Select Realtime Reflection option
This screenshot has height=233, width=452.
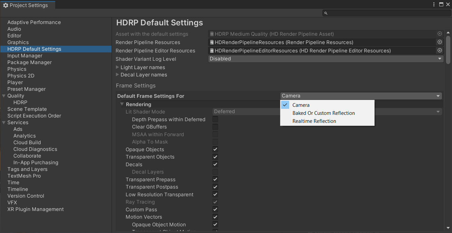click(327, 121)
